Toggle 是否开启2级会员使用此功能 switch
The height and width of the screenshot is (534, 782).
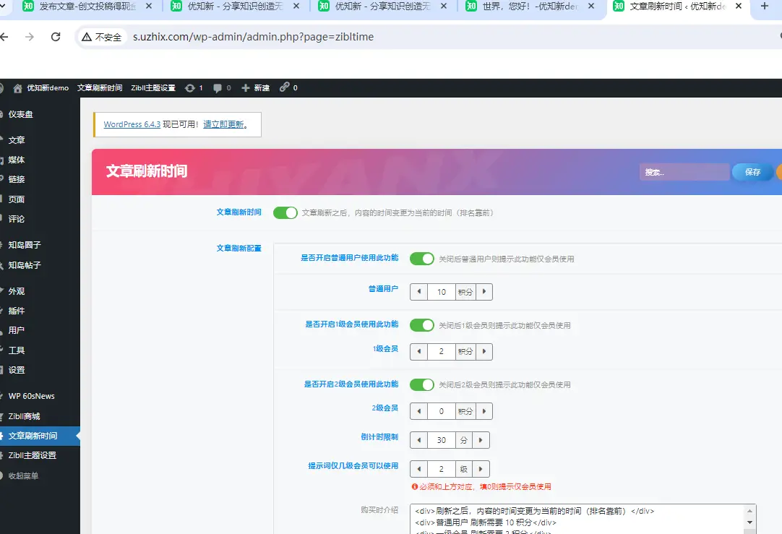pos(422,384)
